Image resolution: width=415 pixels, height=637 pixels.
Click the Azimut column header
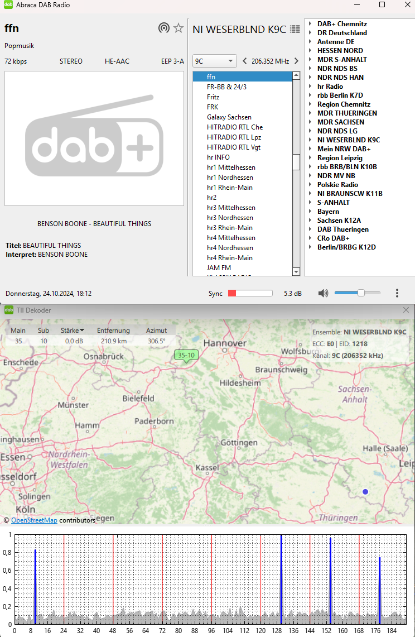pos(156,331)
